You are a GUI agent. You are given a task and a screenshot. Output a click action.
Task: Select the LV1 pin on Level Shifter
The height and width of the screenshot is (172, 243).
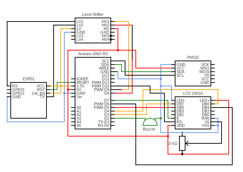pyautogui.click(x=80, y=21)
